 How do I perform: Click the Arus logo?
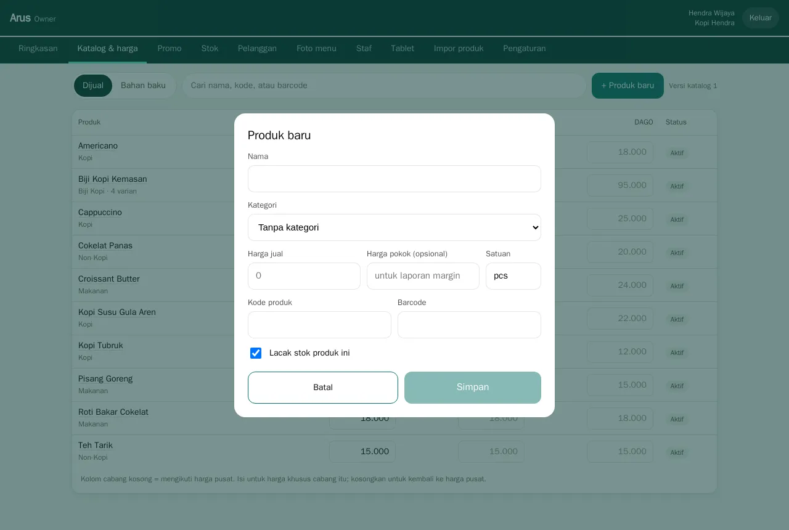(x=20, y=18)
